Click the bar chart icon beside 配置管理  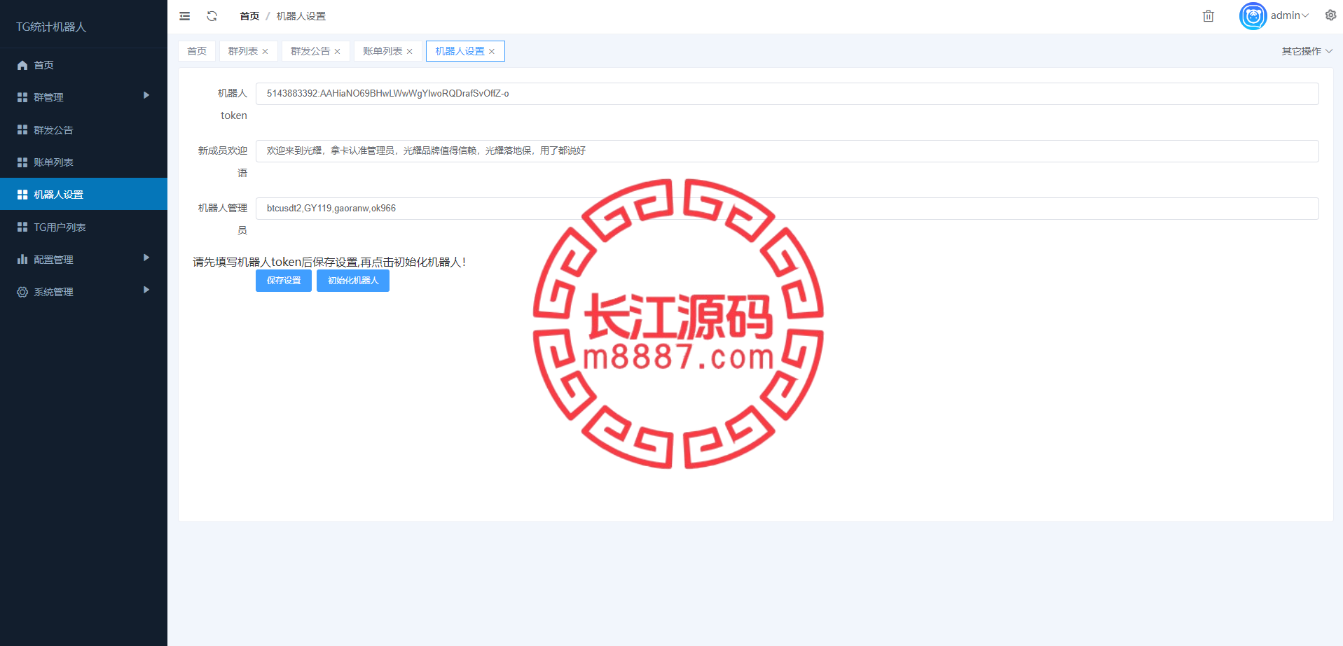22,260
